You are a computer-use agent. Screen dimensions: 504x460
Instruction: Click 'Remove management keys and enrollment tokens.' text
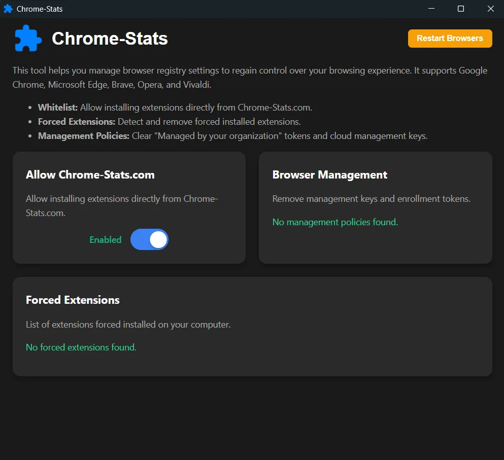point(371,199)
